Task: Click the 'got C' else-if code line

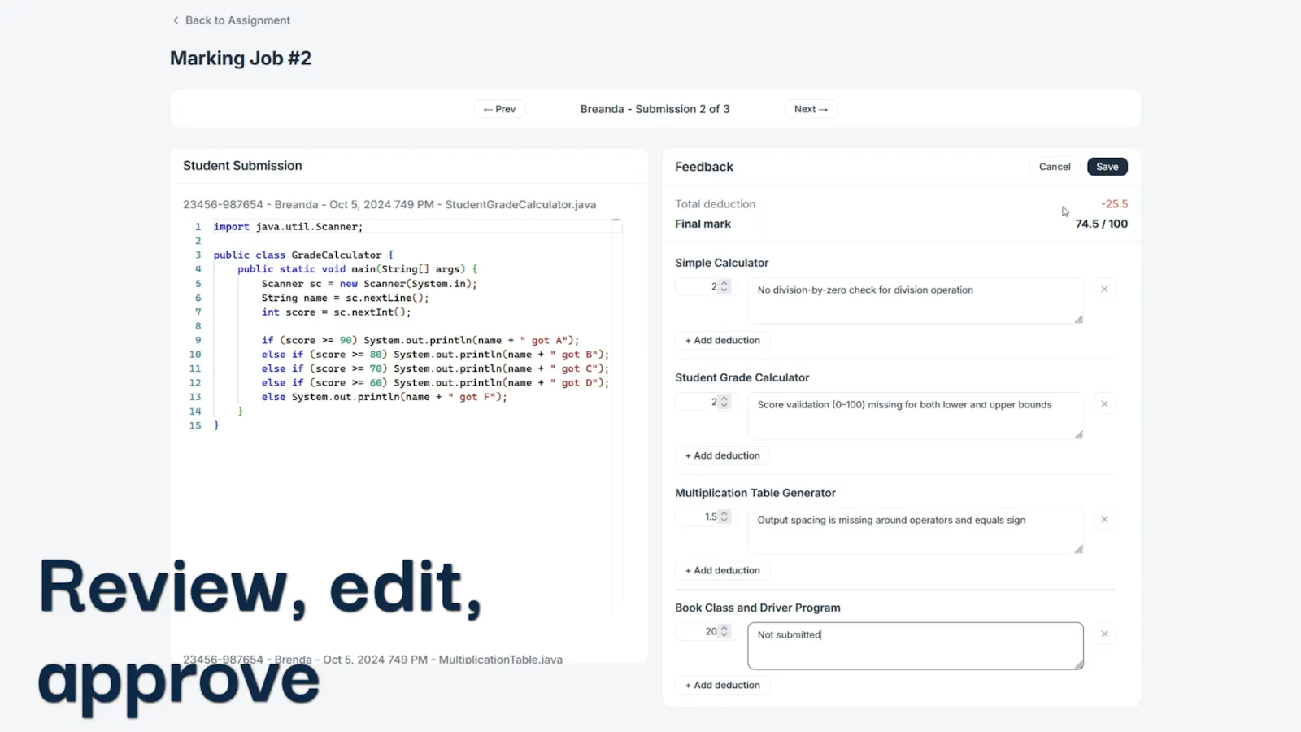Action: (435, 368)
